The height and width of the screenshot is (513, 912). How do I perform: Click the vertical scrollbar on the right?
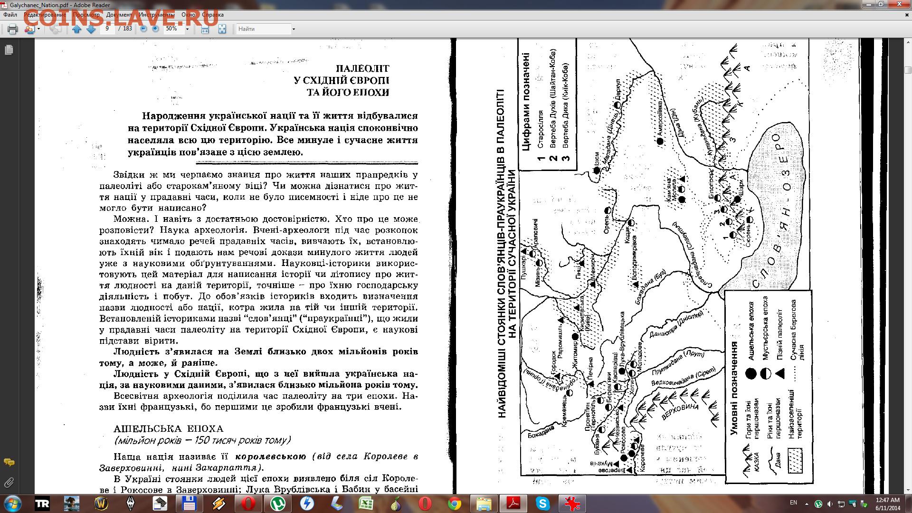point(907,266)
